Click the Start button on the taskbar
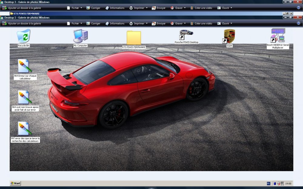Viewport: 303px width, 189px height. [x=15, y=183]
